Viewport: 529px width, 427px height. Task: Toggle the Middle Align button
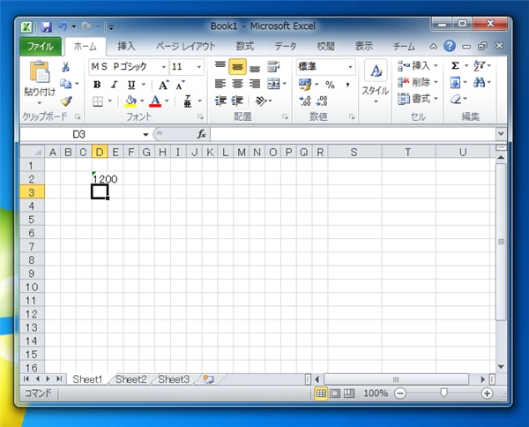(237, 67)
